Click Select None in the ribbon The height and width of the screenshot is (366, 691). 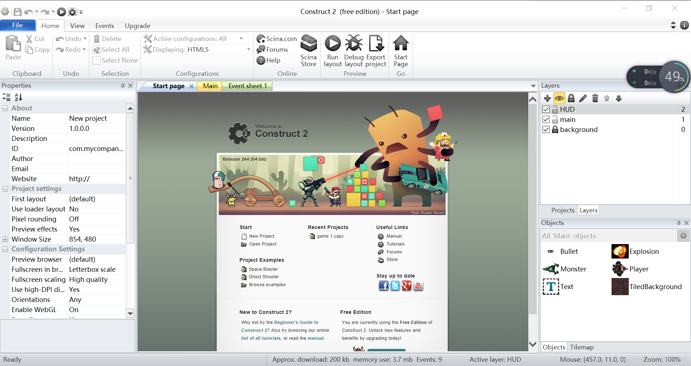click(x=115, y=60)
